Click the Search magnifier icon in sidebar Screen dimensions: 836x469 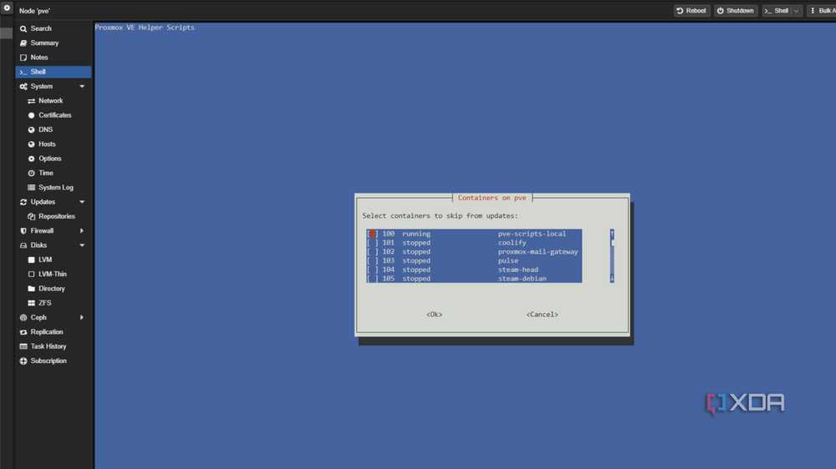(x=23, y=28)
